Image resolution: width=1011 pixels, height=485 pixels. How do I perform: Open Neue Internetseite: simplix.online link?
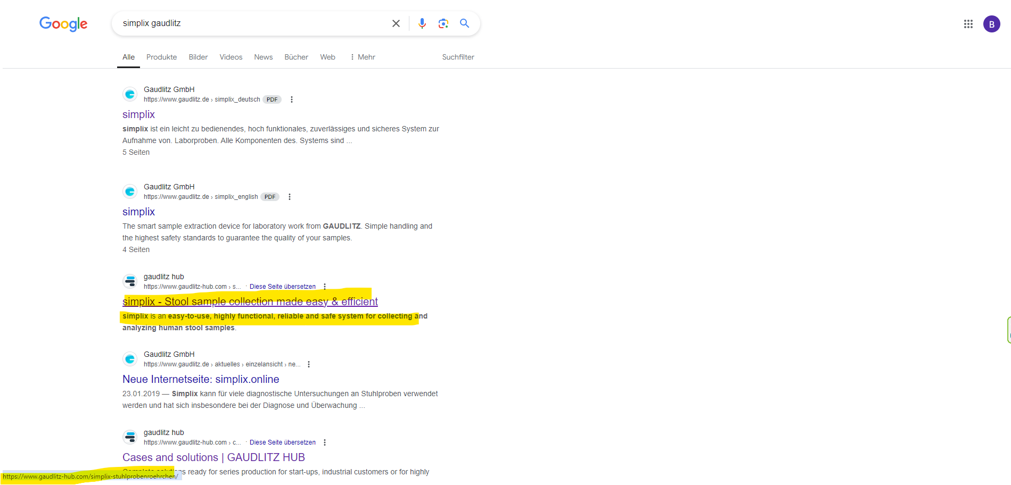pyautogui.click(x=201, y=379)
